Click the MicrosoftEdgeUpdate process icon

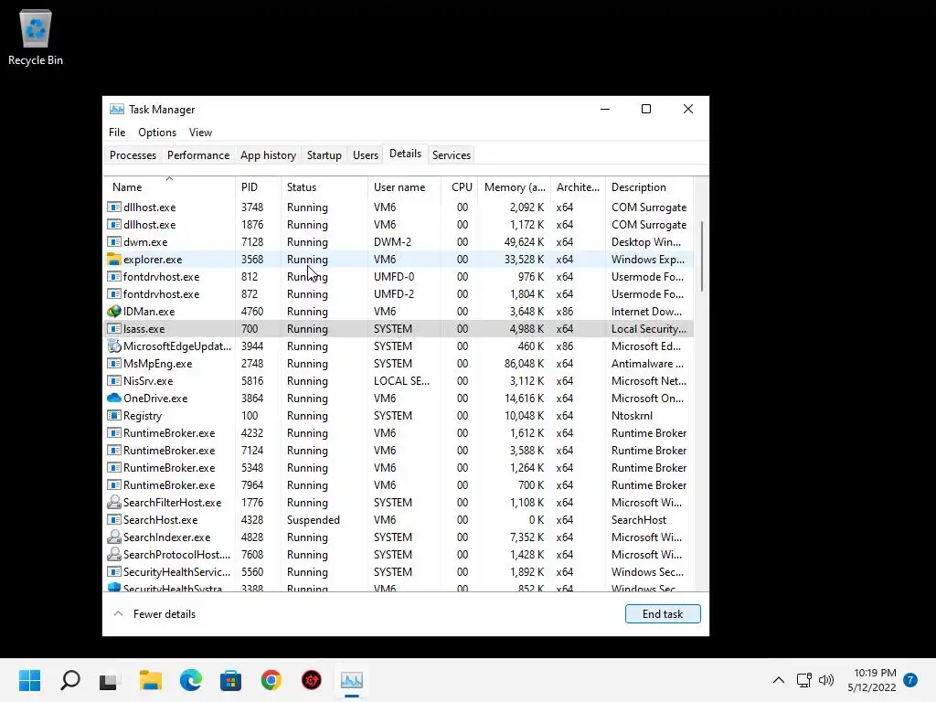pos(114,346)
